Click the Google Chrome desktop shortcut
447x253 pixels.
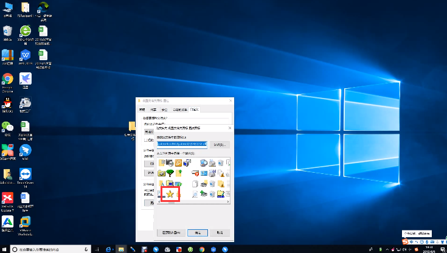tap(8, 79)
